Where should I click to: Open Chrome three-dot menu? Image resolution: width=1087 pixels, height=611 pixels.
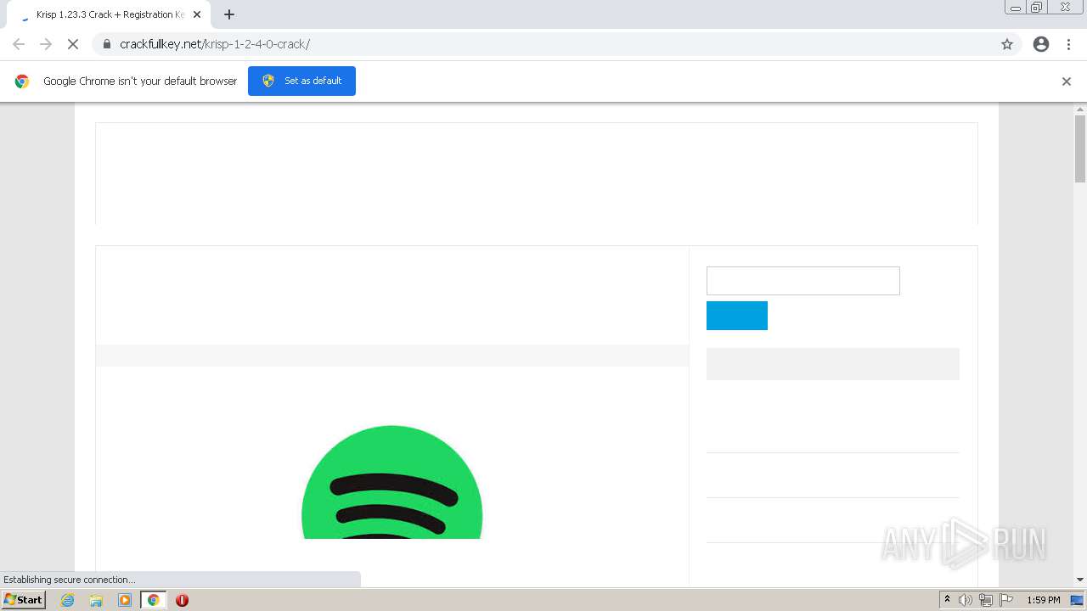tap(1068, 44)
